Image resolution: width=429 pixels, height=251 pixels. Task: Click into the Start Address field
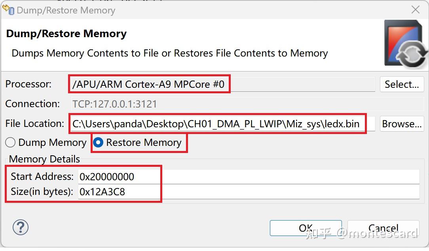[x=249, y=177]
